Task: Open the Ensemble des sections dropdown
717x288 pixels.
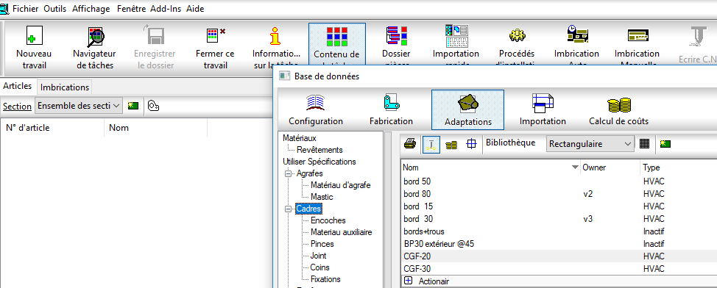Action: 79,106
